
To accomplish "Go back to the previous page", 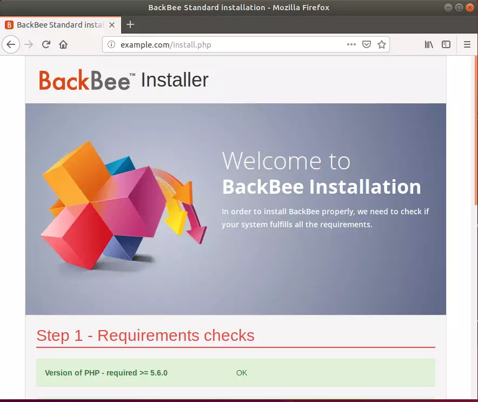I will tap(11, 44).
